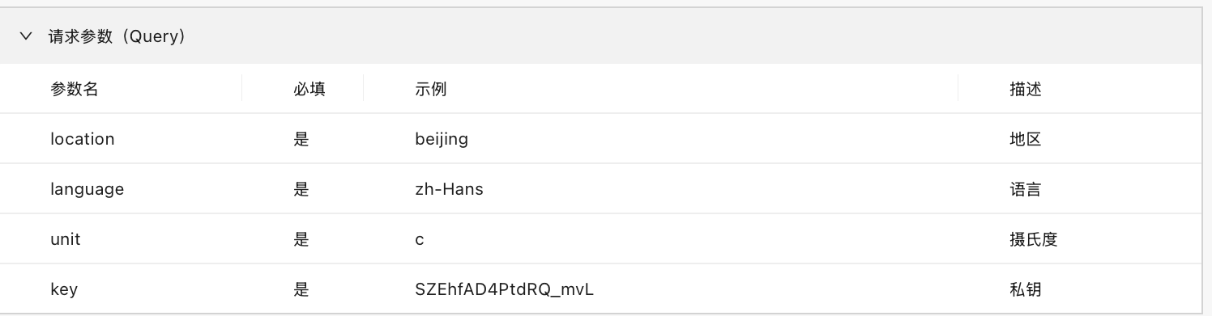Viewport: 1212px width, 316px height.
Task: Click the 摄氏度 description cell
Action: point(1034,239)
